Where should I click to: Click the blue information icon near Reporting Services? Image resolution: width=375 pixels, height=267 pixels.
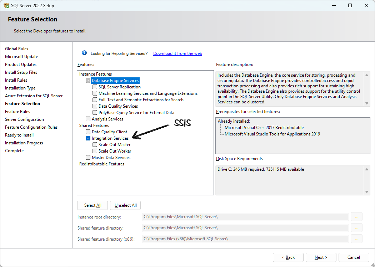tap(84, 53)
